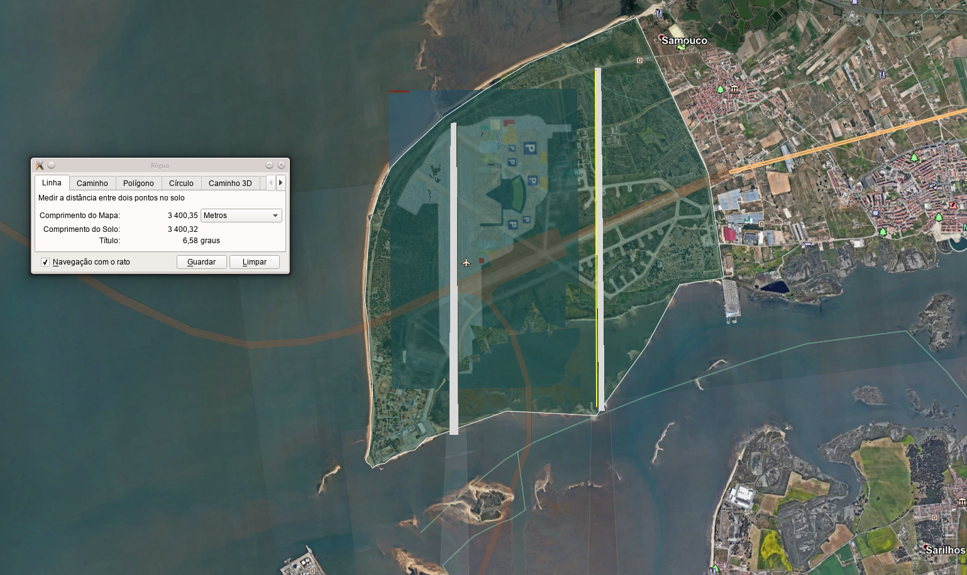Click restaurant icon in fields northeast
The height and width of the screenshot is (575, 967).
(x=881, y=75)
